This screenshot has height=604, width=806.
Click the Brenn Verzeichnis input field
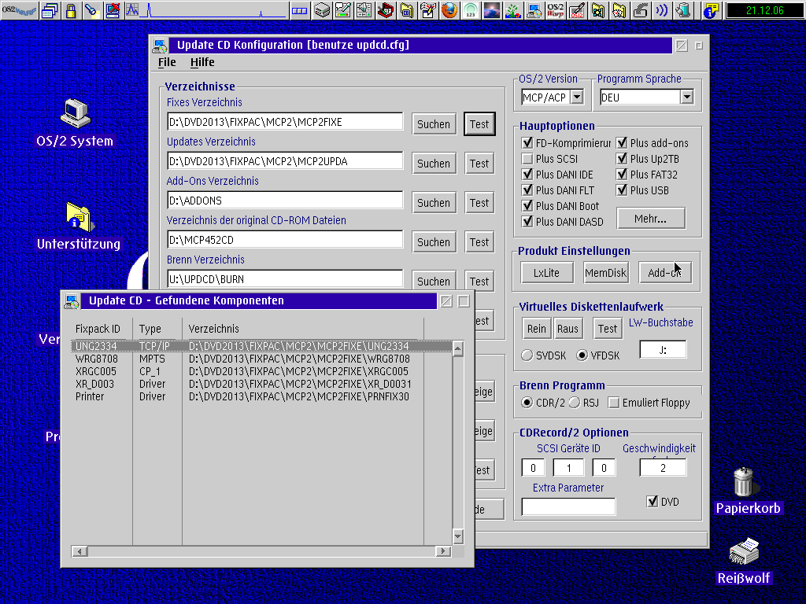(x=285, y=279)
